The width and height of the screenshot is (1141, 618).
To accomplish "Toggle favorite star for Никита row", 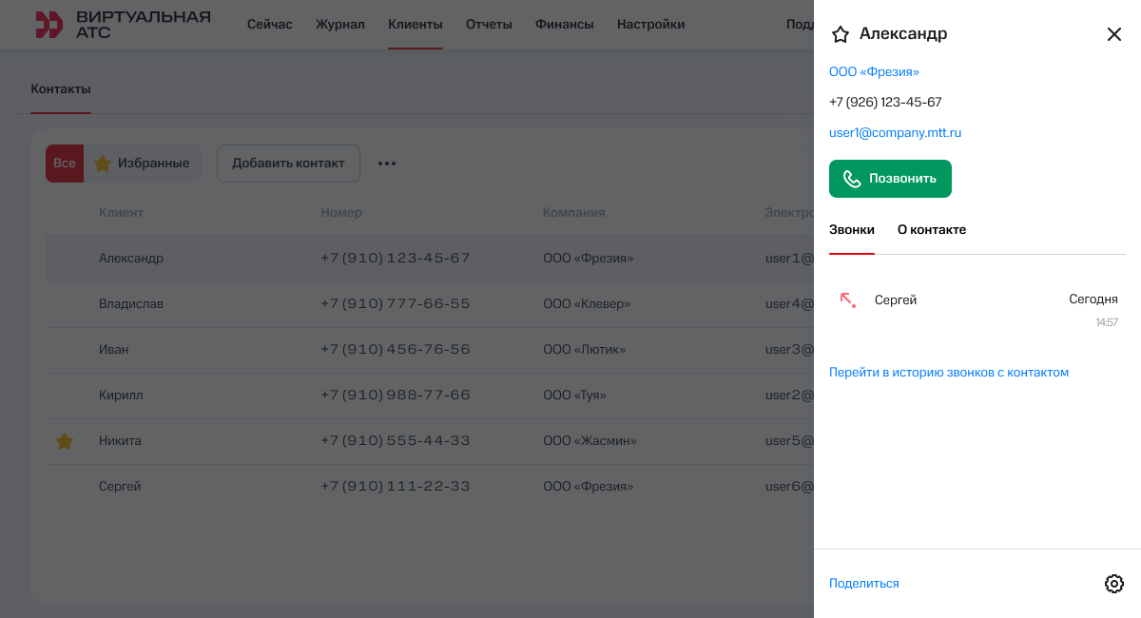I will [65, 441].
